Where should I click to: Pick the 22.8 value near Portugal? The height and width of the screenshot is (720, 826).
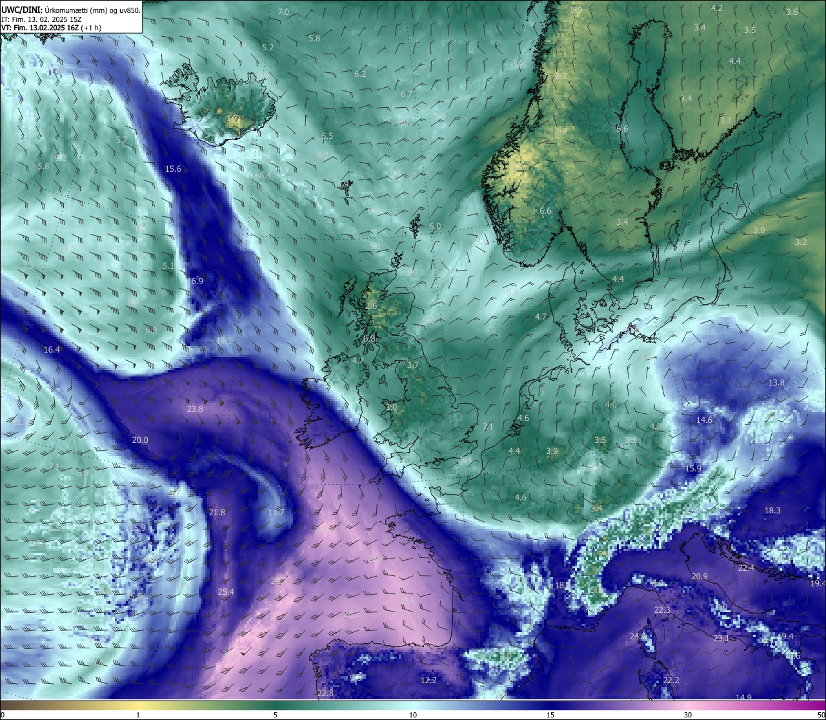coord(325,693)
